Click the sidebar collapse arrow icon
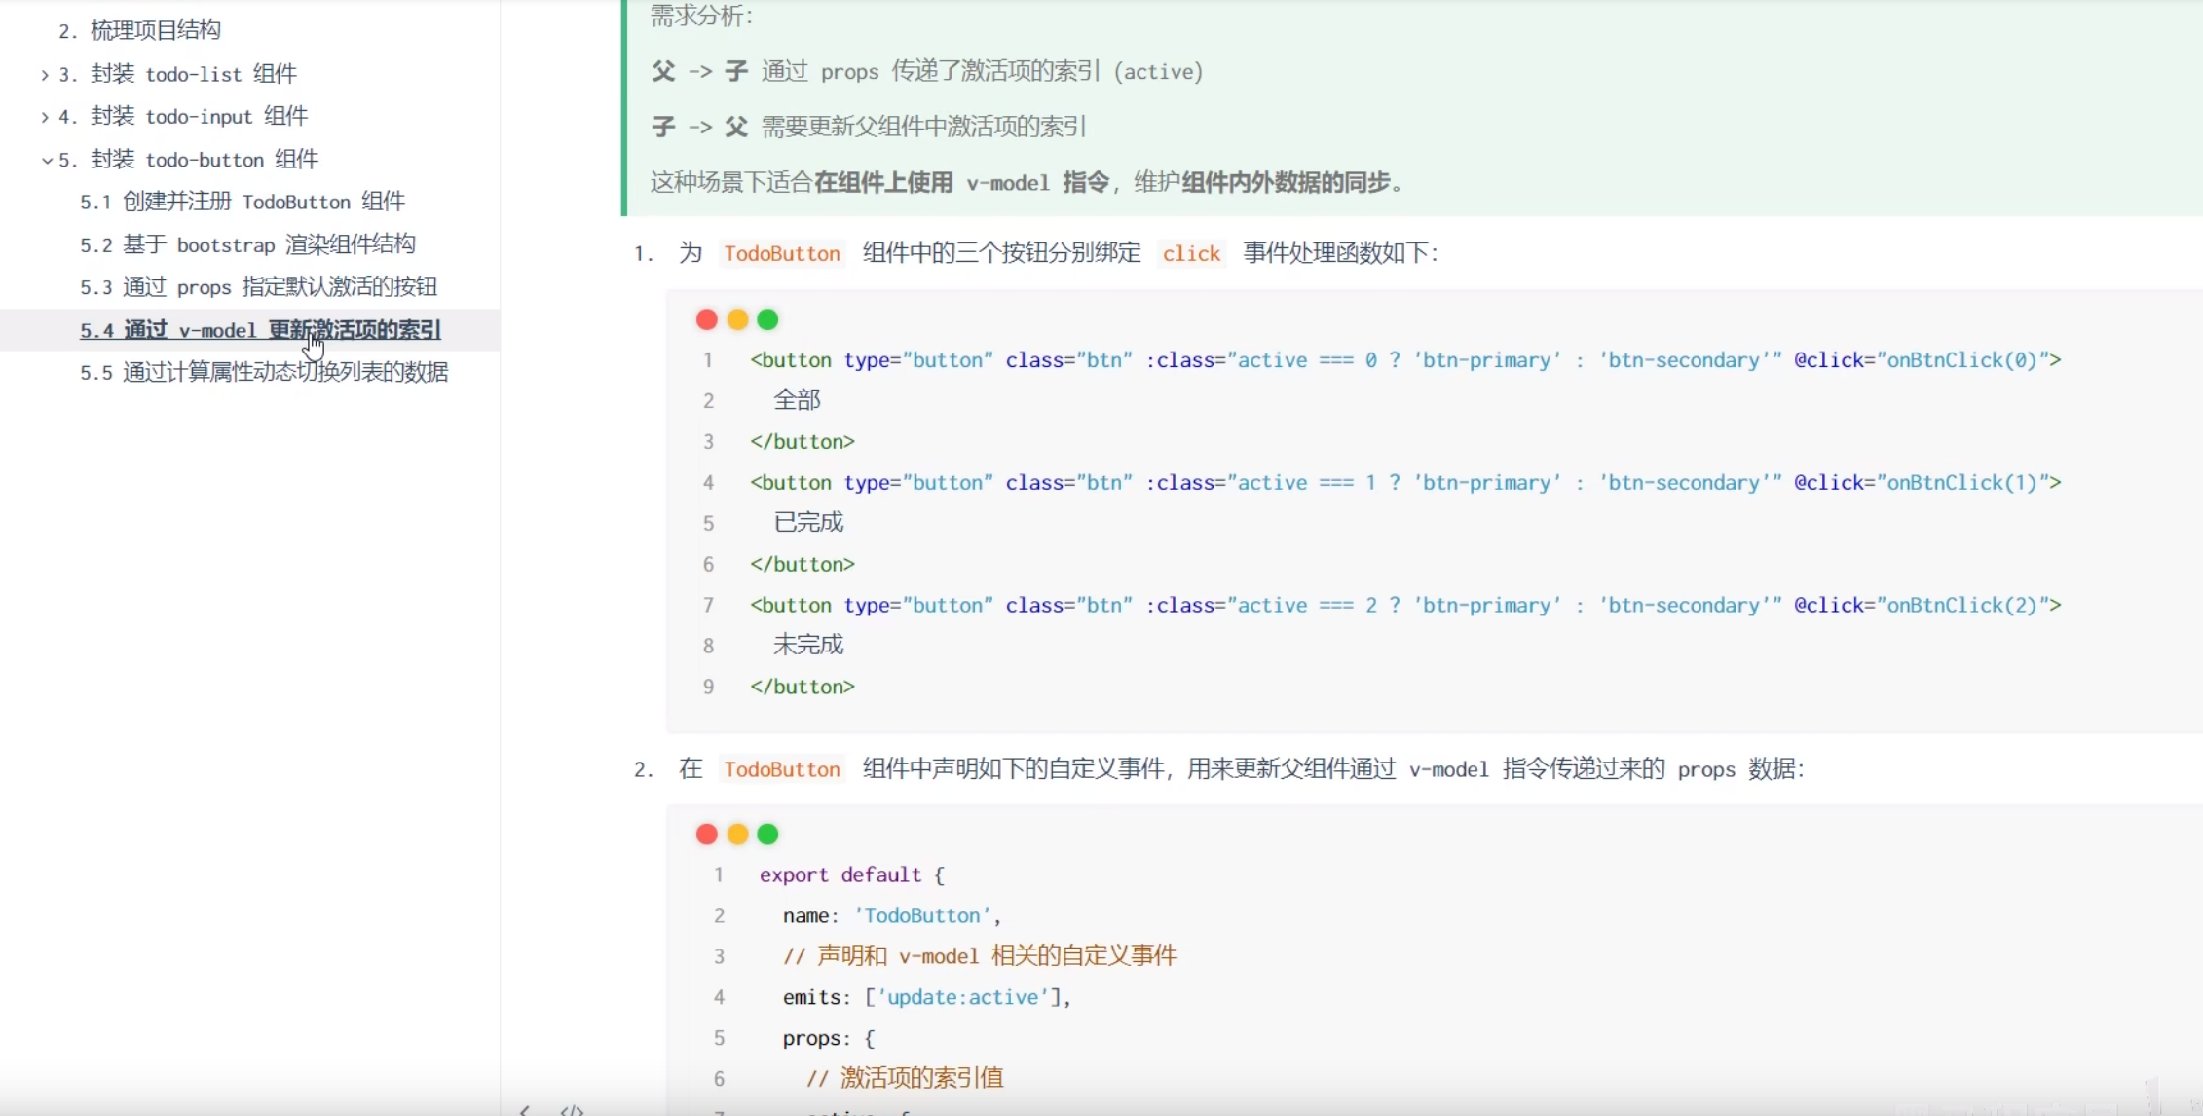Screen dimensions: 2203x1116 point(525,1109)
